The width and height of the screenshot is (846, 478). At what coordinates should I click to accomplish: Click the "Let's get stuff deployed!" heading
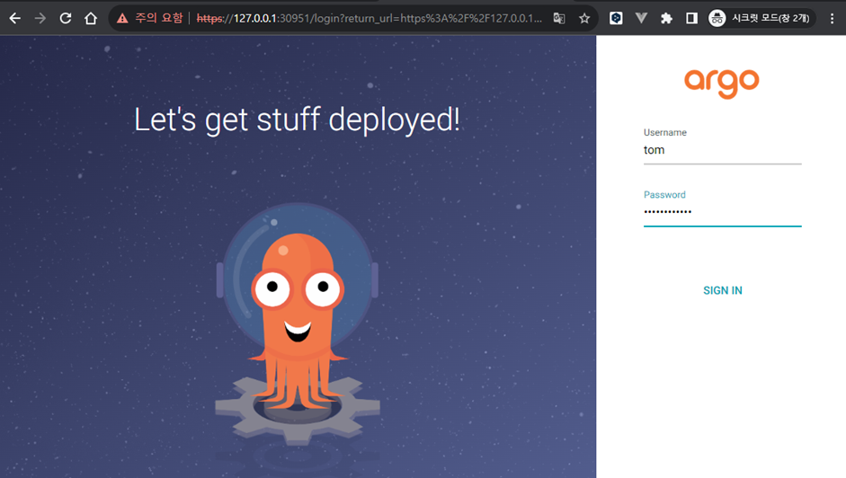[x=297, y=119]
